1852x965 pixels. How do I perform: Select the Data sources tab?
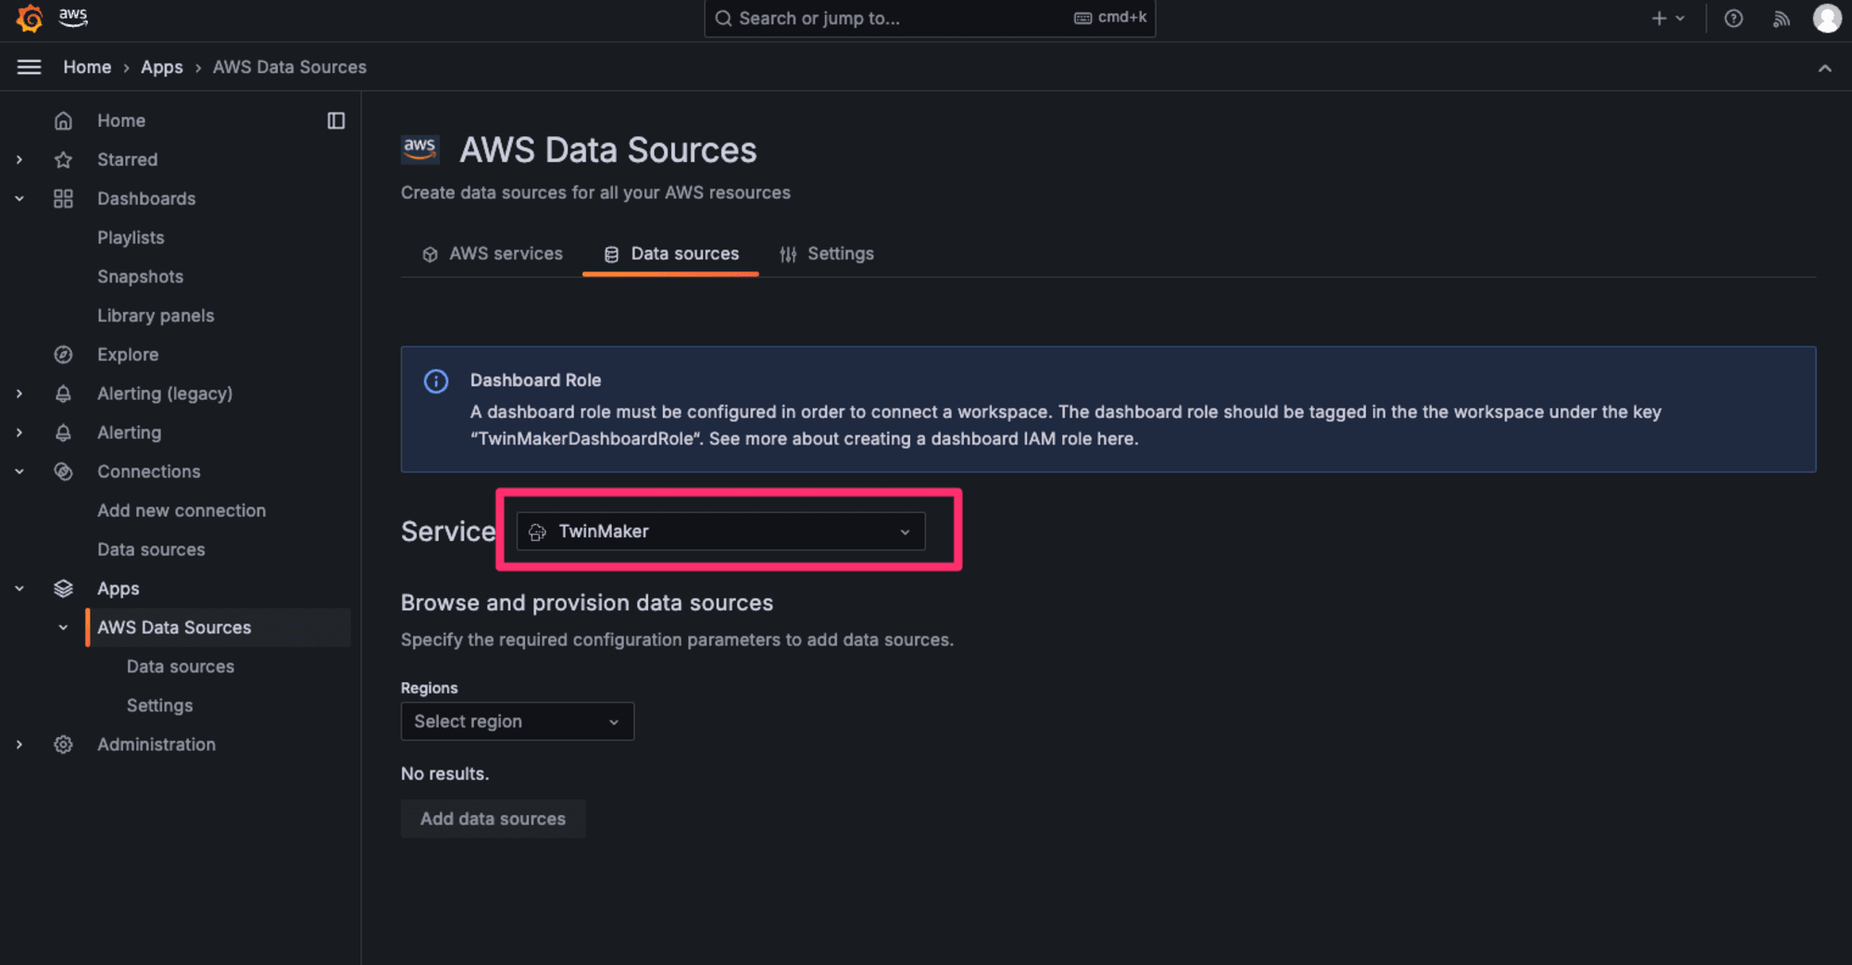(x=671, y=254)
